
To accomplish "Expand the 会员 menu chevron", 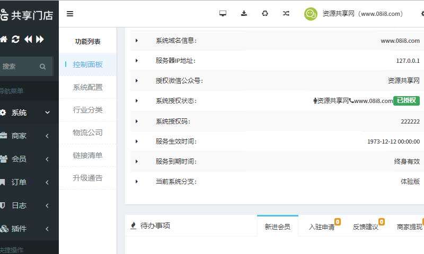I will click(x=47, y=159).
